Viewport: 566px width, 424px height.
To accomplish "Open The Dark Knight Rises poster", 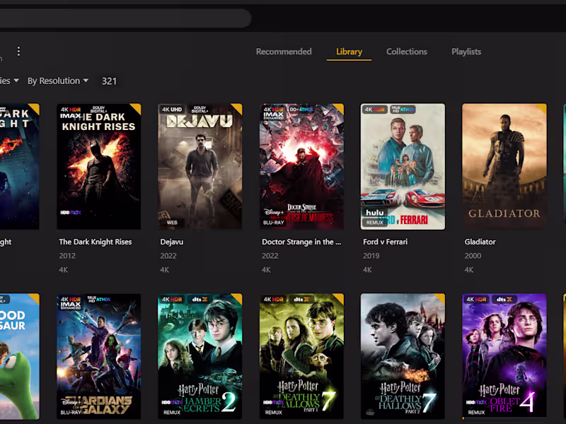I will (98, 167).
